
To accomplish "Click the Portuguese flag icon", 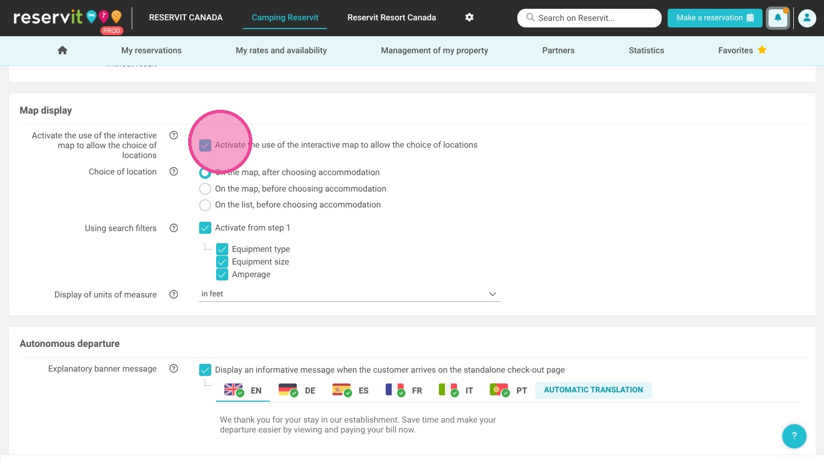I will [499, 390].
